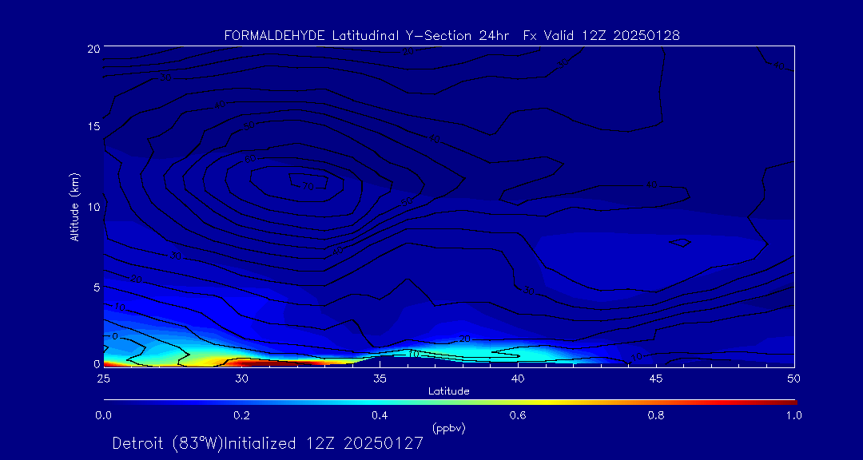Viewport: 863px width, 460px height.
Task: Click the 0.0 color scale label
Action: (103, 415)
